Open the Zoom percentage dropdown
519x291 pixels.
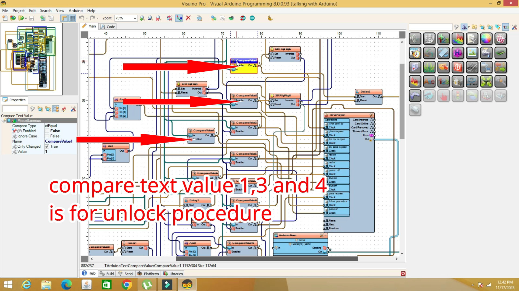pyautogui.click(x=135, y=18)
